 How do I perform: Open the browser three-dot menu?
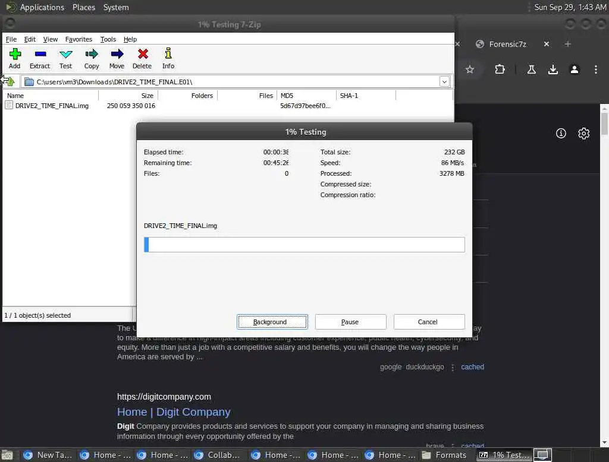[596, 69]
